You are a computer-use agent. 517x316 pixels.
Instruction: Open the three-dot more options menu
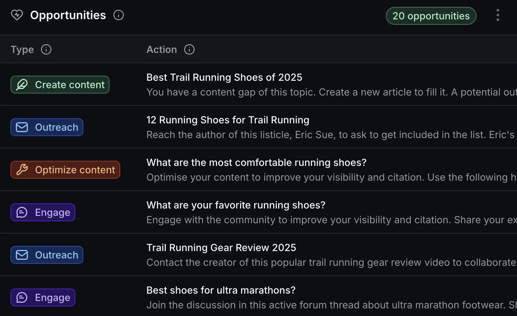point(498,15)
